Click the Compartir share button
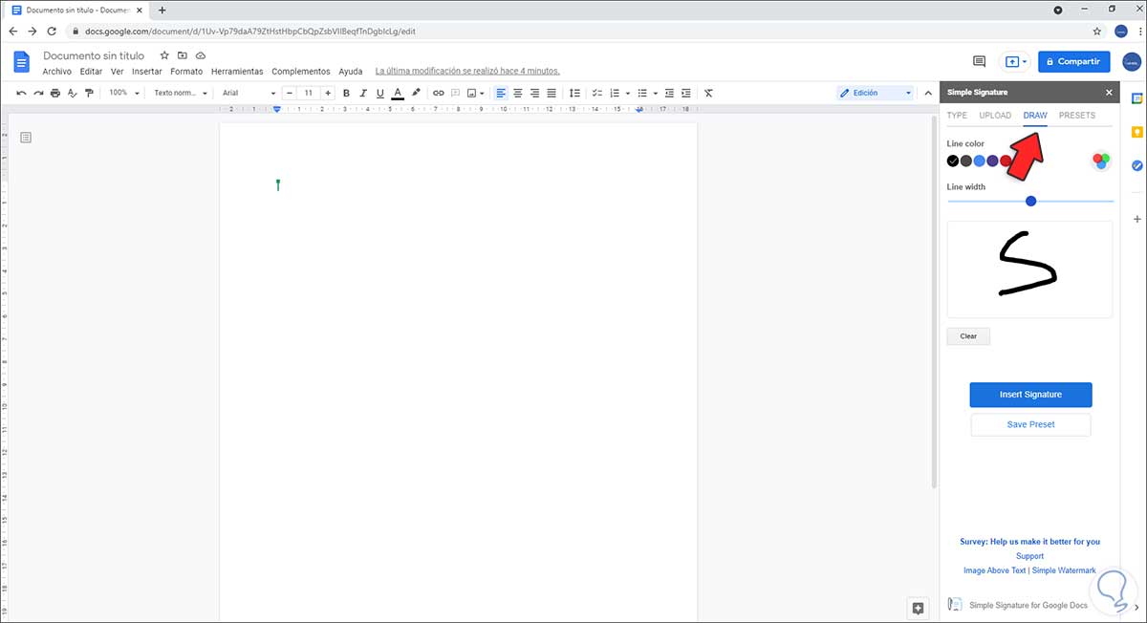The width and height of the screenshot is (1147, 623). (x=1073, y=61)
